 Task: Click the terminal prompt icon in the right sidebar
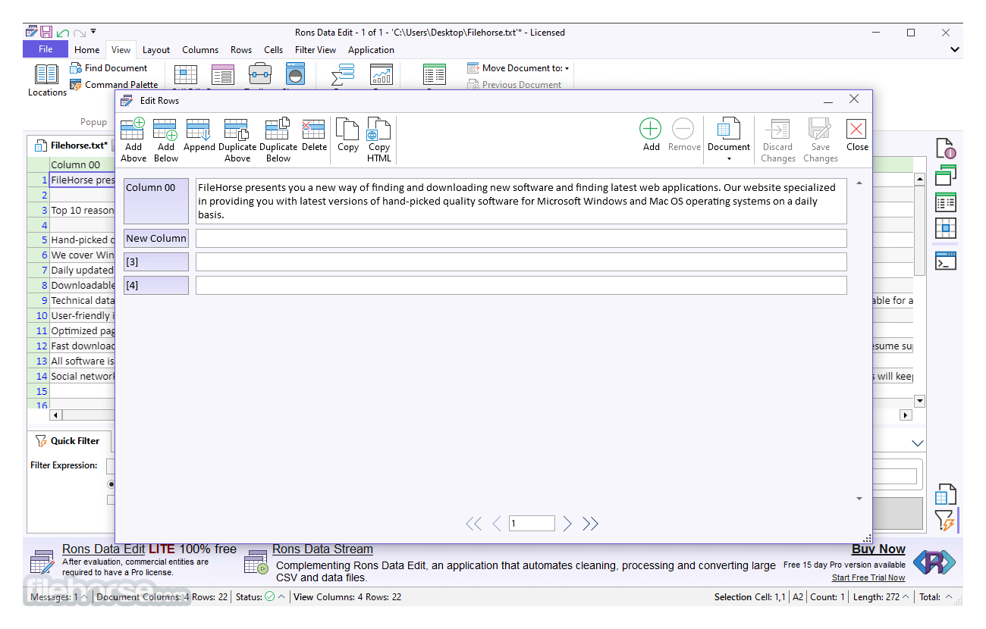(945, 260)
